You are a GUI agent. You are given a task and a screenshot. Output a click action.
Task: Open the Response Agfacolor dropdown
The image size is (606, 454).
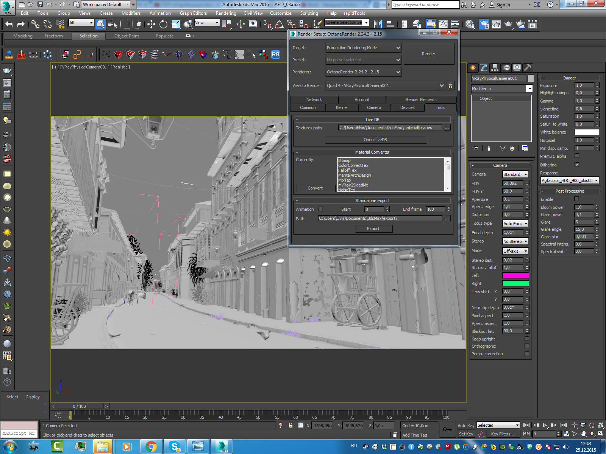pos(570,180)
